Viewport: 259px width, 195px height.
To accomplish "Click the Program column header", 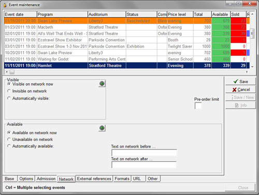I will pyautogui.click(x=62, y=14).
